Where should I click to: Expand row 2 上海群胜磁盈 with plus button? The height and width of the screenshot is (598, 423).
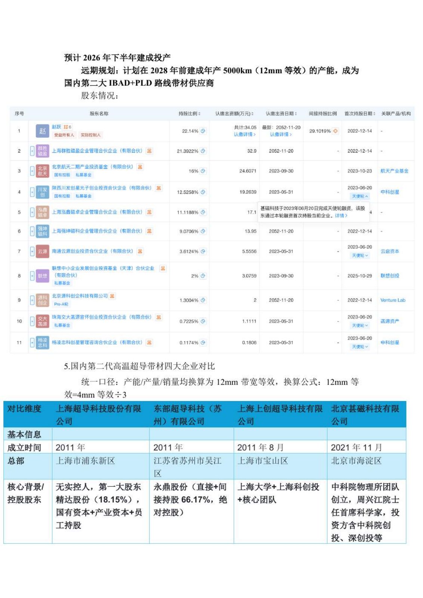tap(32, 151)
